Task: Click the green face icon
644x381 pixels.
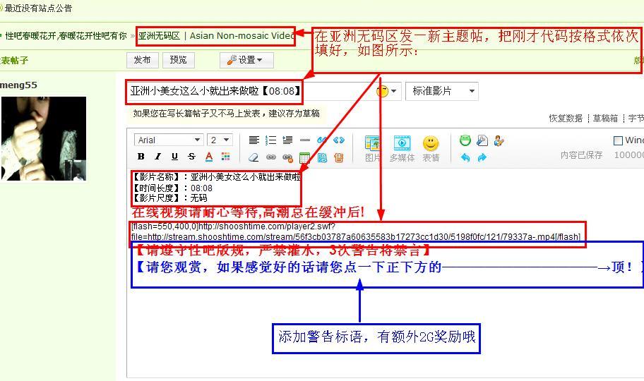Action: [465, 140]
